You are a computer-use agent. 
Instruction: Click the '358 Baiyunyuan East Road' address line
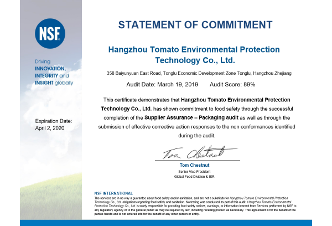199,73
